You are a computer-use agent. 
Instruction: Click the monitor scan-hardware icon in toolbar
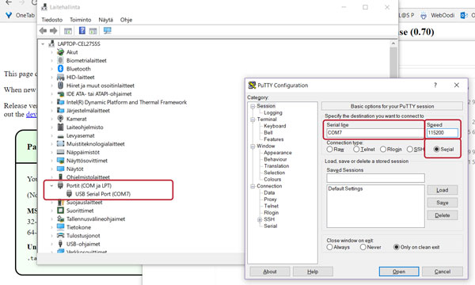[107, 31]
